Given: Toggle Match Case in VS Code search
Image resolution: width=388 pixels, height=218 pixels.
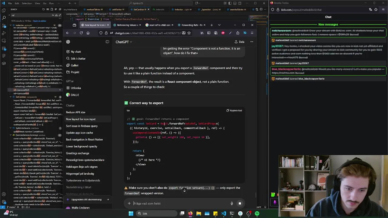Looking at the screenshot, I should (x=53, y=15).
